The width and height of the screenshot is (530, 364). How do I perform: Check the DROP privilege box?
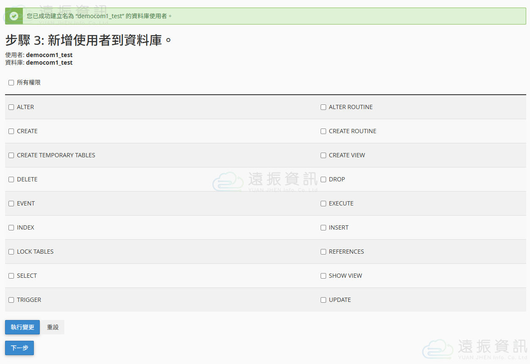324,180
